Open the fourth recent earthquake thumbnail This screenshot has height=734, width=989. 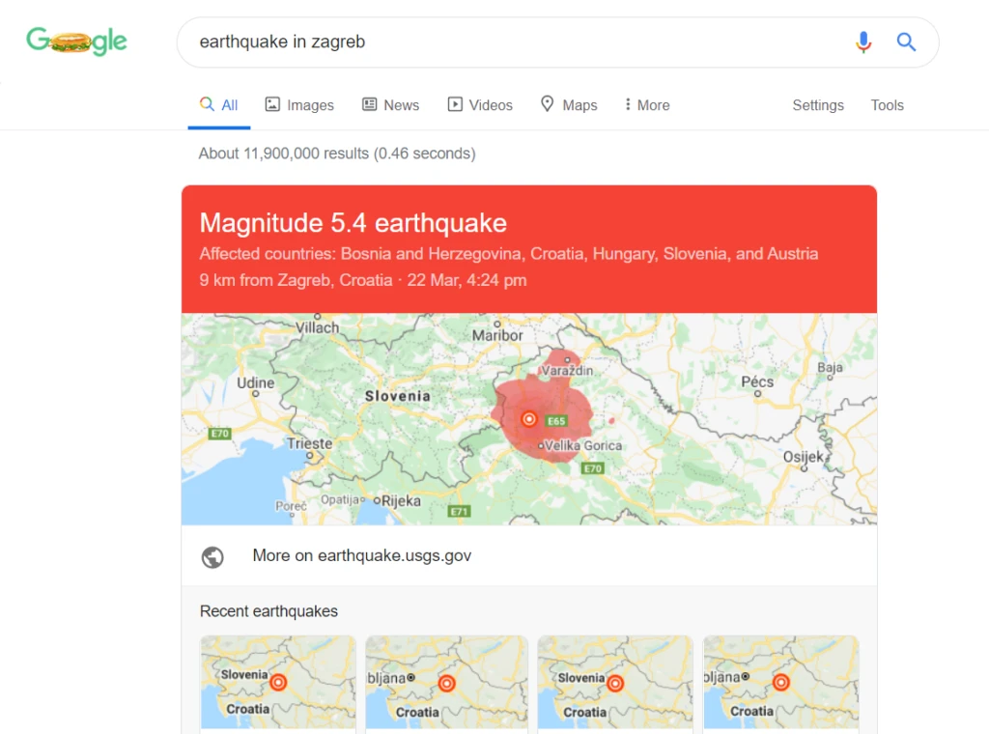tap(780, 682)
